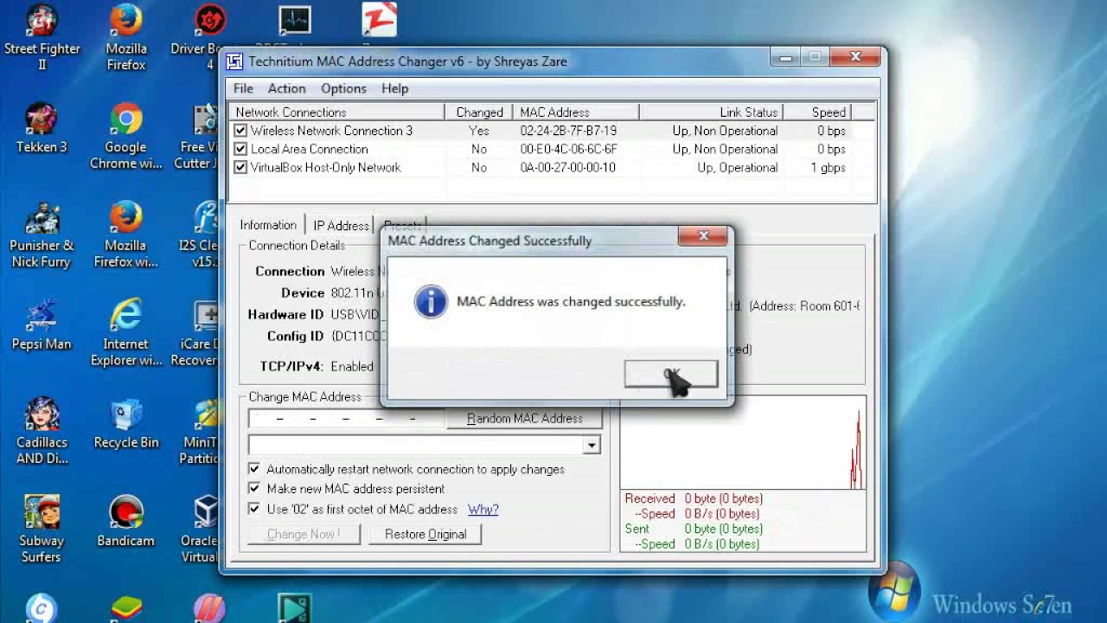The height and width of the screenshot is (623, 1107).
Task: Open Bandicam desktop shortcut
Action: click(126, 522)
